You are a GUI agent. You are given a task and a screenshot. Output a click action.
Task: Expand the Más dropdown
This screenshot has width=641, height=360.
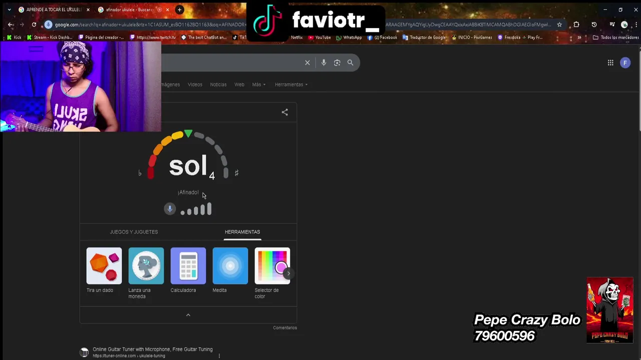259,84
